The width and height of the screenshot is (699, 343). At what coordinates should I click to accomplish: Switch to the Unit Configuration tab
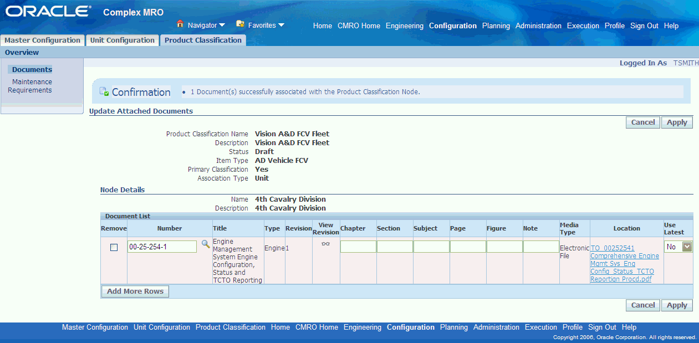click(x=123, y=40)
